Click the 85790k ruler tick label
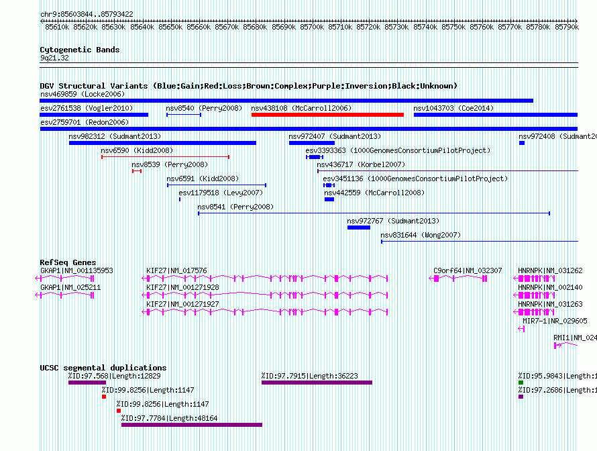 [567, 27]
